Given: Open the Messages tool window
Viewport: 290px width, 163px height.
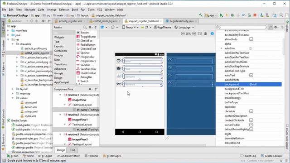Looking at the screenshot, I should tap(112, 156).
